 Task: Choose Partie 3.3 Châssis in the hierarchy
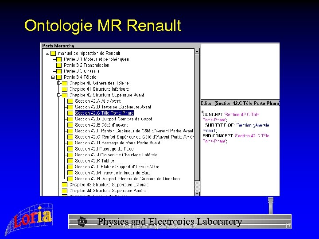click(x=82, y=71)
